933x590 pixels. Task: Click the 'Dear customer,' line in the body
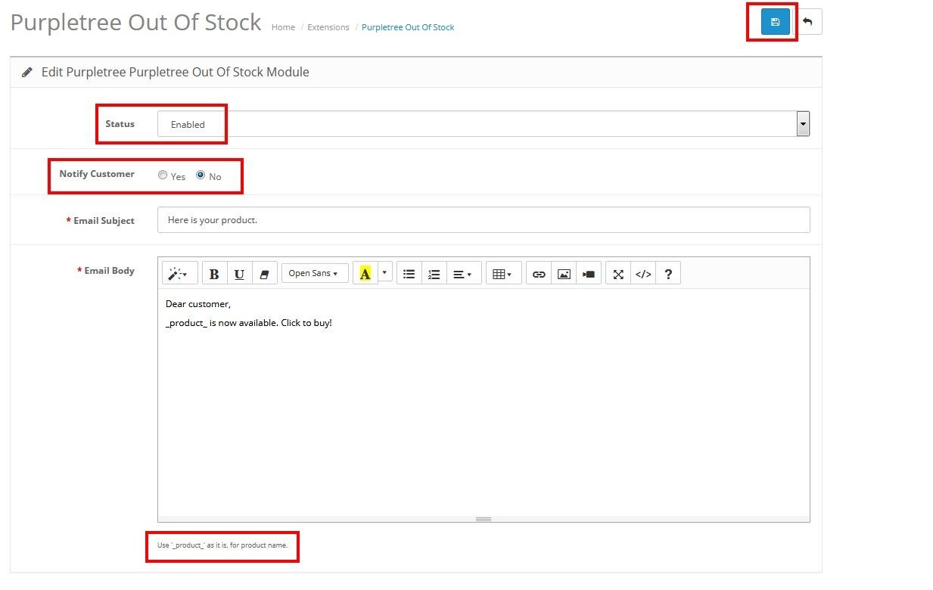point(198,304)
